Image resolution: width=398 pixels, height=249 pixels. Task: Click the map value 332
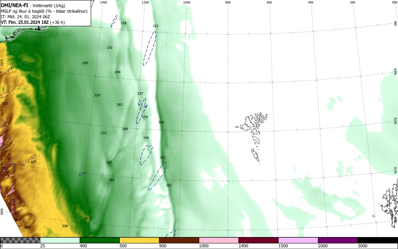tap(109, 162)
